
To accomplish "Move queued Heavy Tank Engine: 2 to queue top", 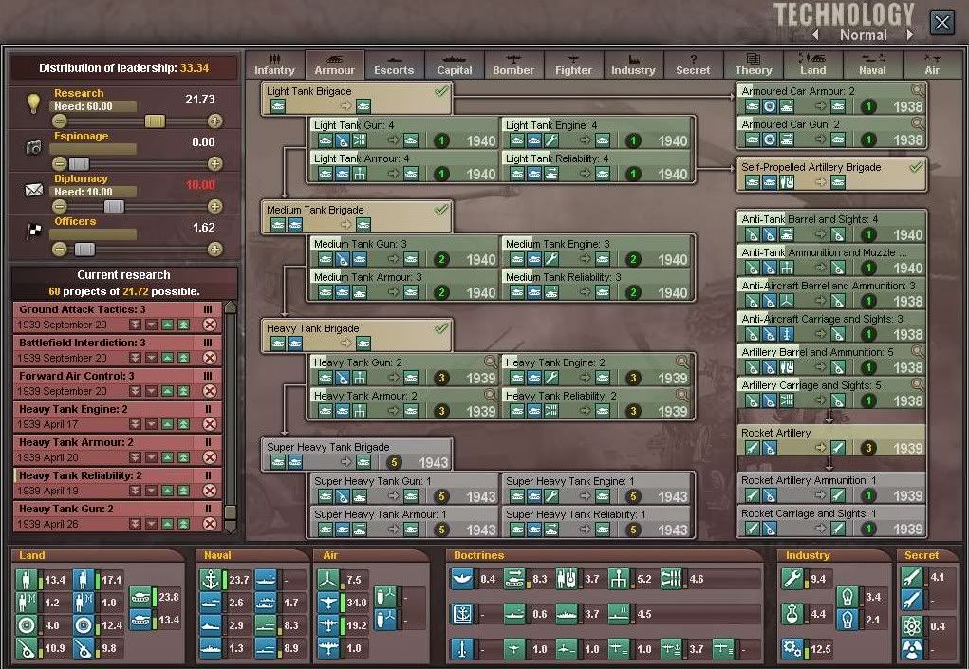I will tap(183, 424).
